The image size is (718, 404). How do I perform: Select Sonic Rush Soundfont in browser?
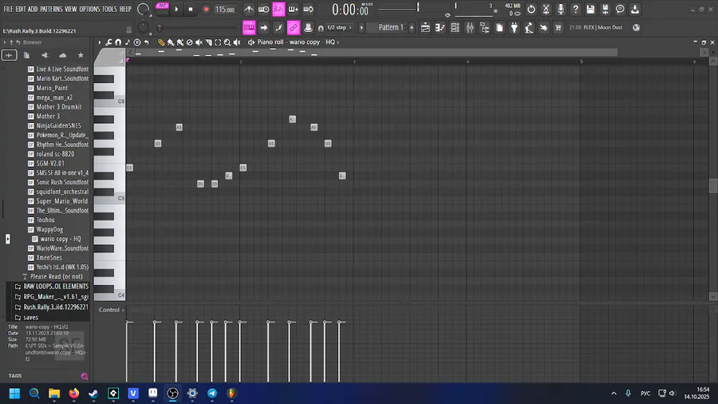58,182
